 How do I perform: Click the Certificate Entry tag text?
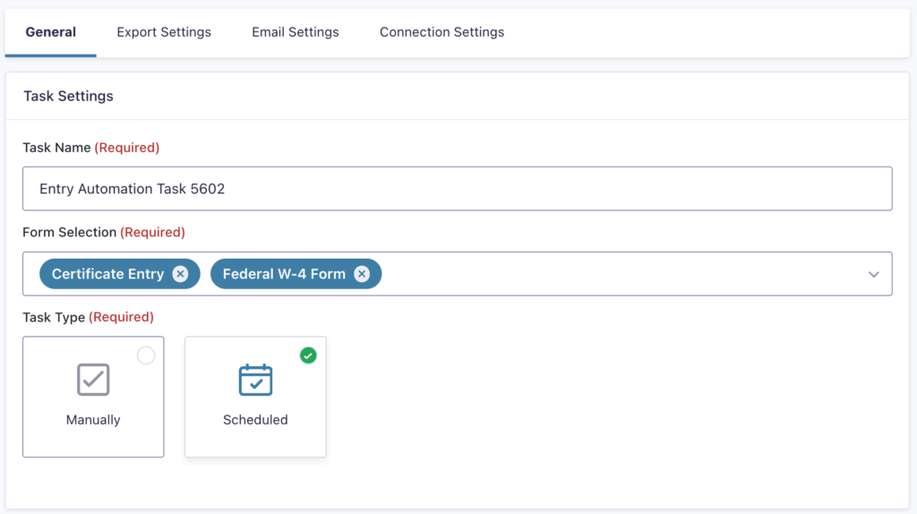tap(107, 274)
